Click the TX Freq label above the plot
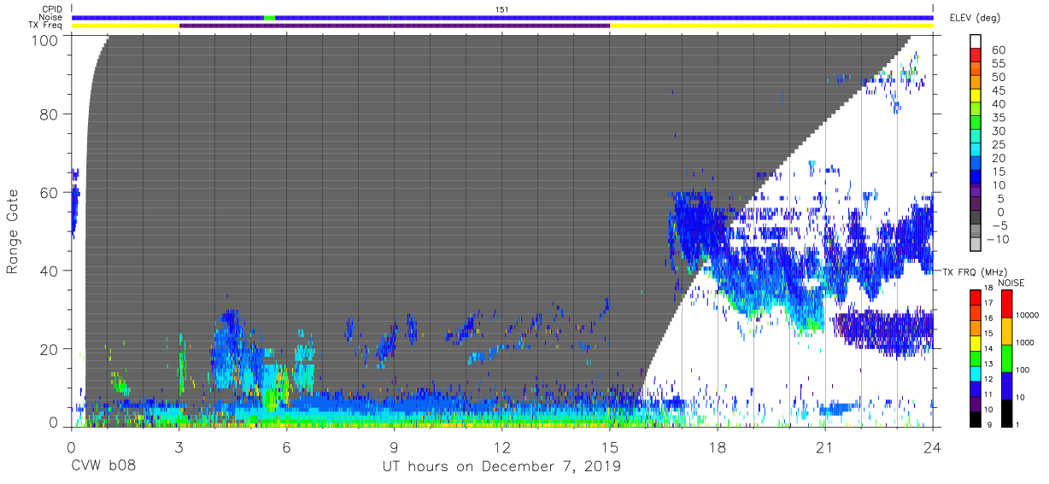 45,26
